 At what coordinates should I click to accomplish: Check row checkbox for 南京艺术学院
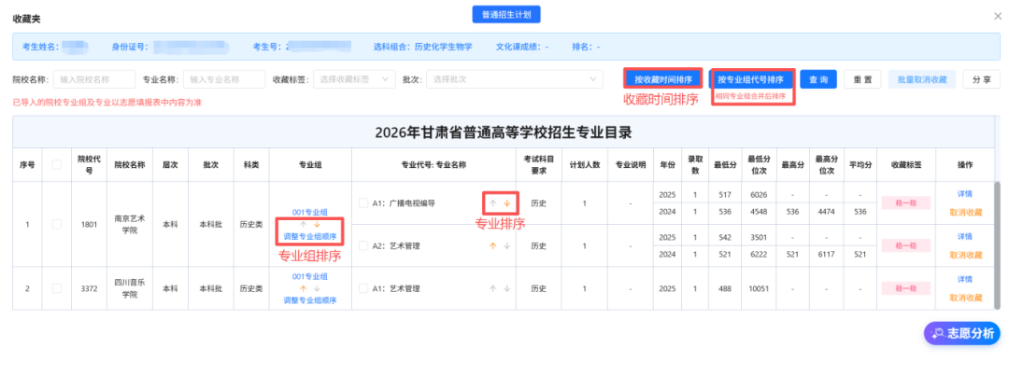(x=57, y=224)
